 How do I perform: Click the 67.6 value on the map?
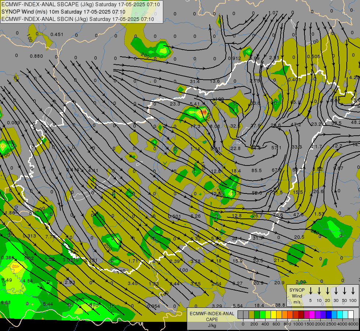(x=277, y=170)
